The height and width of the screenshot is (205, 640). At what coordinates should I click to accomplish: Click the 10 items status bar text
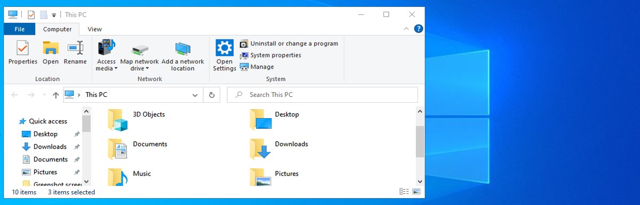(x=24, y=192)
